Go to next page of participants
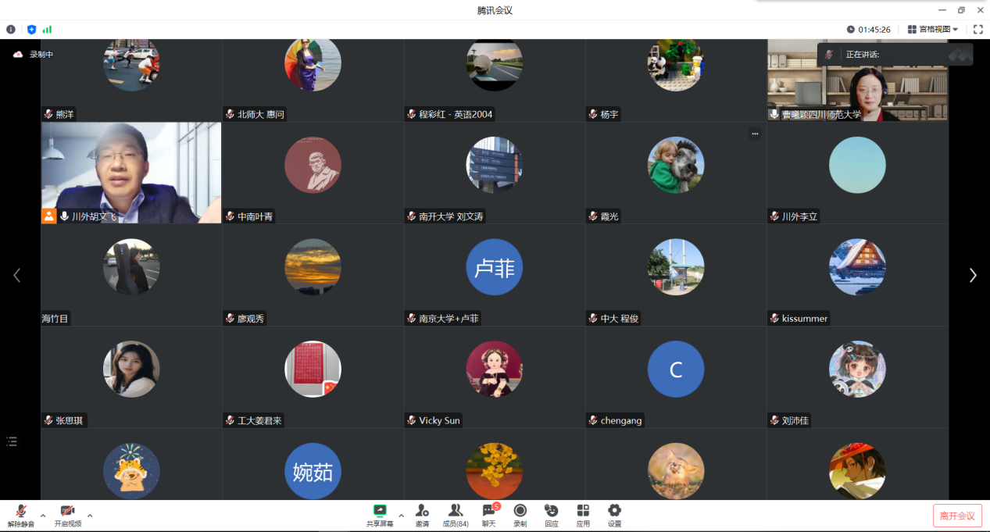Image resolution: width=990 pixels, height=532 pixels. point(973,275)
